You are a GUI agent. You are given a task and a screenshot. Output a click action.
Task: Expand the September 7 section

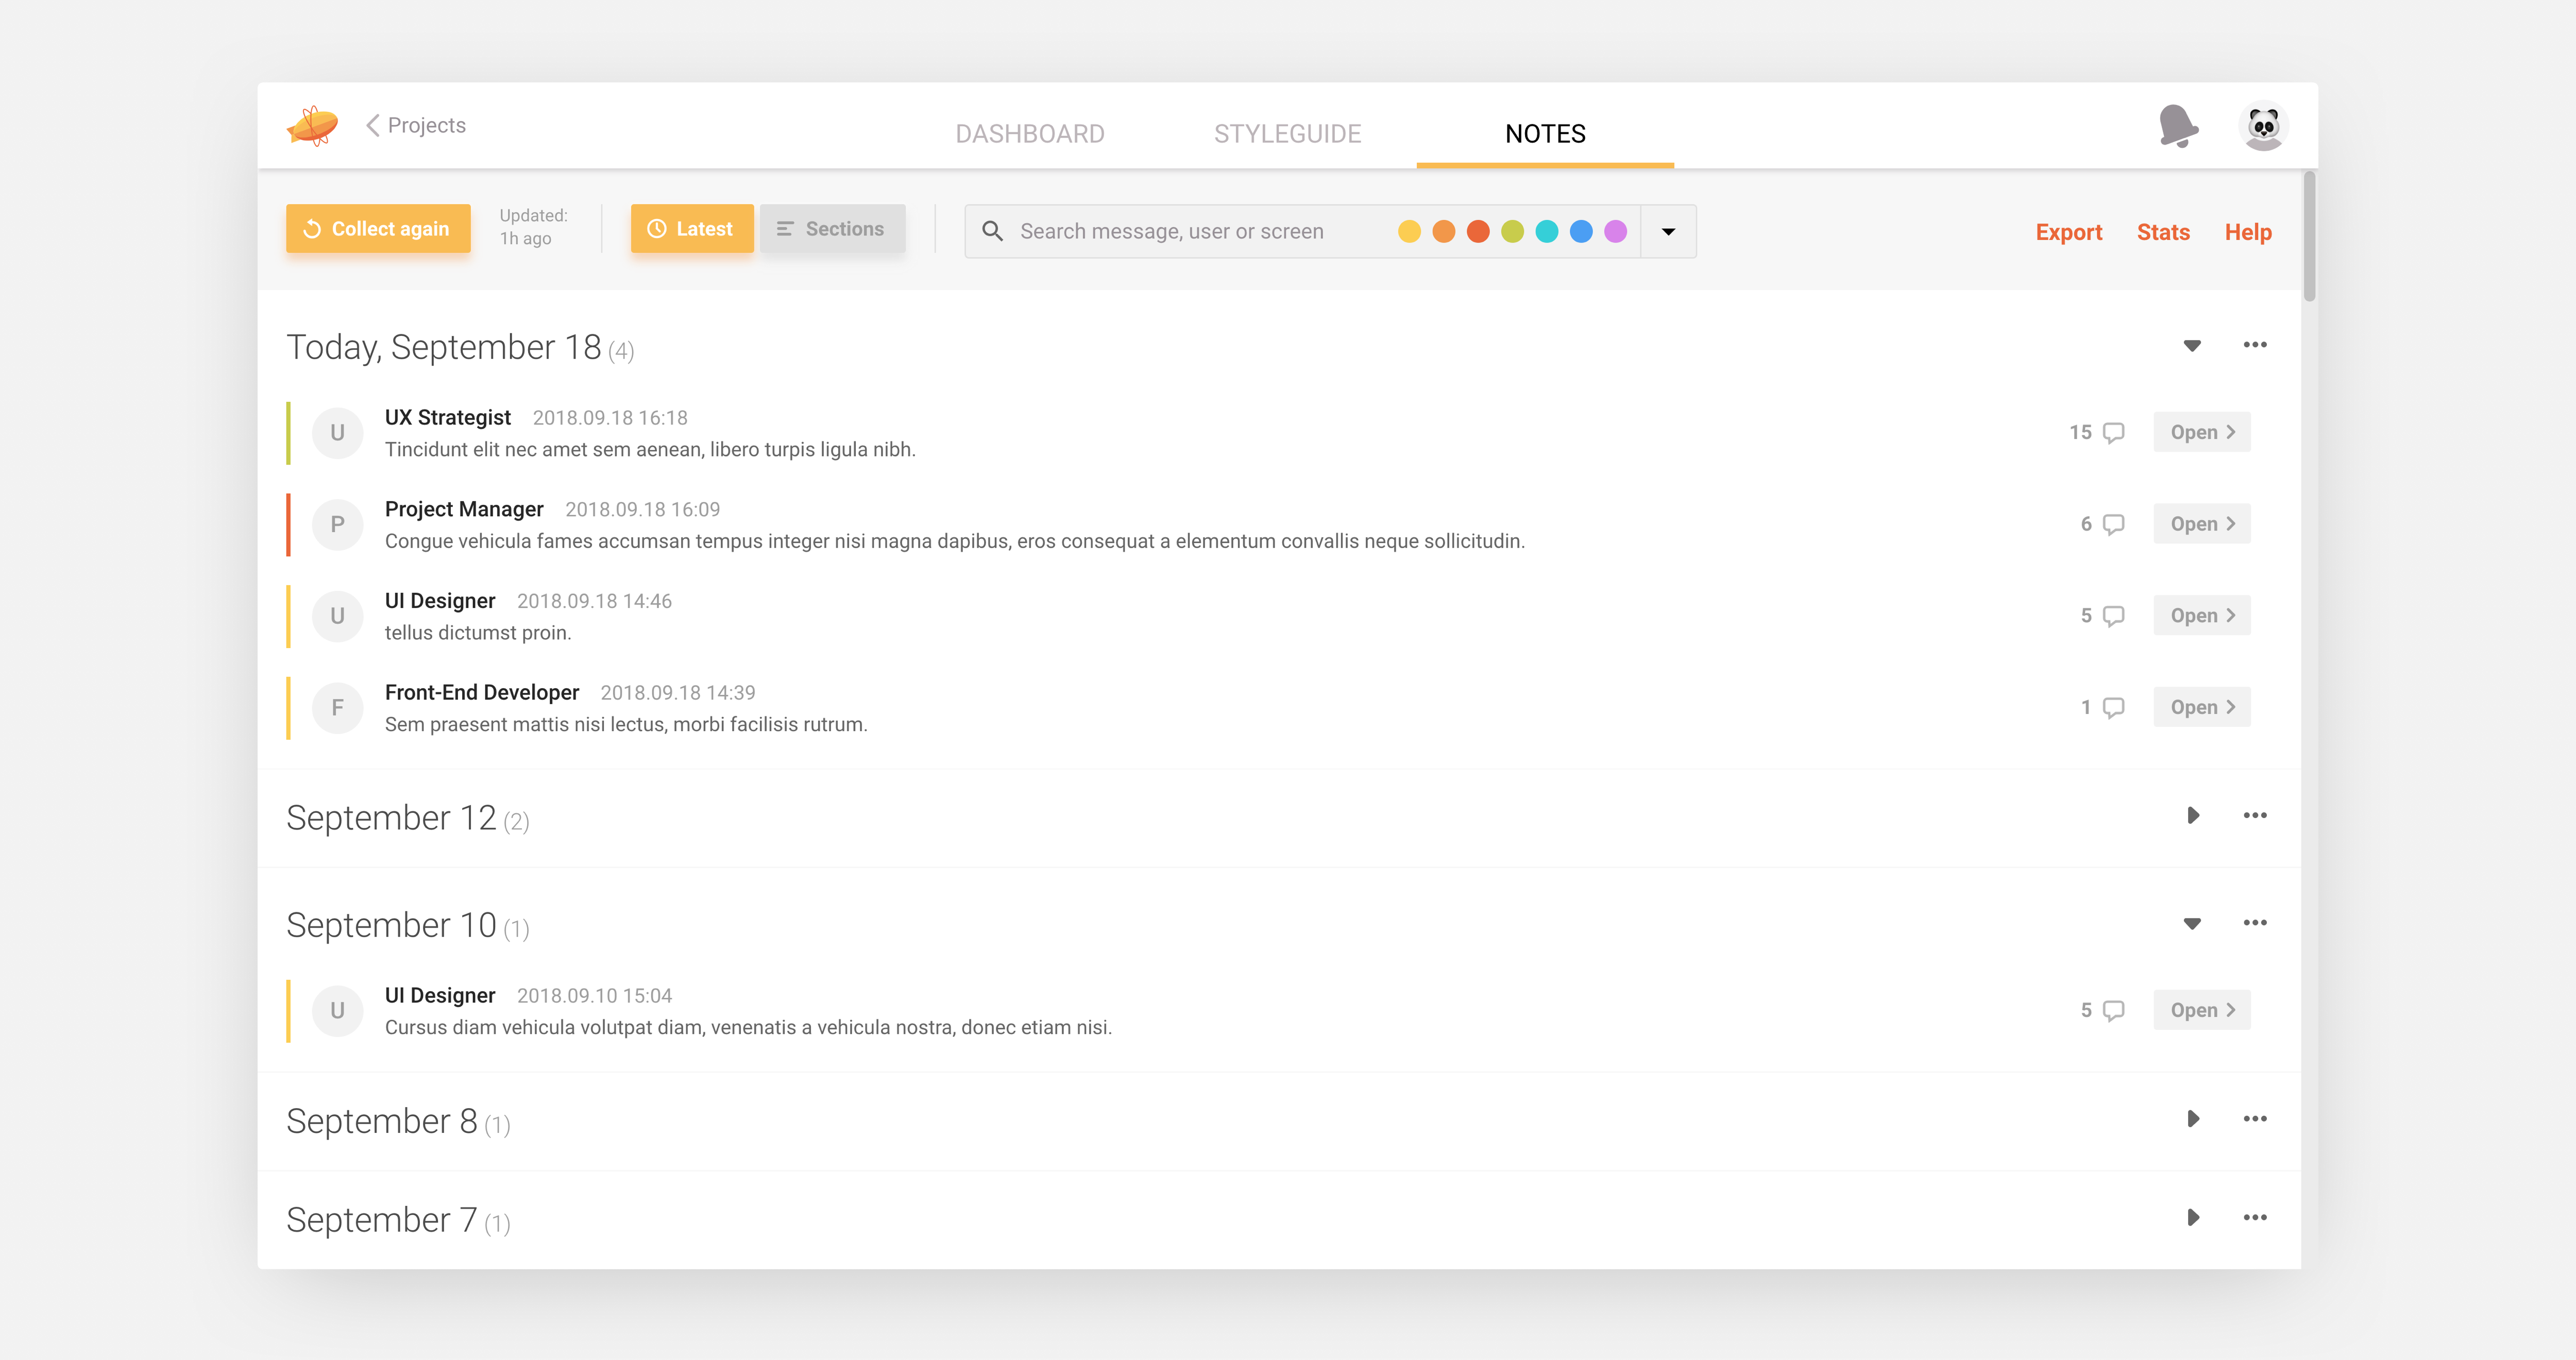(x=2193, y=1218)
